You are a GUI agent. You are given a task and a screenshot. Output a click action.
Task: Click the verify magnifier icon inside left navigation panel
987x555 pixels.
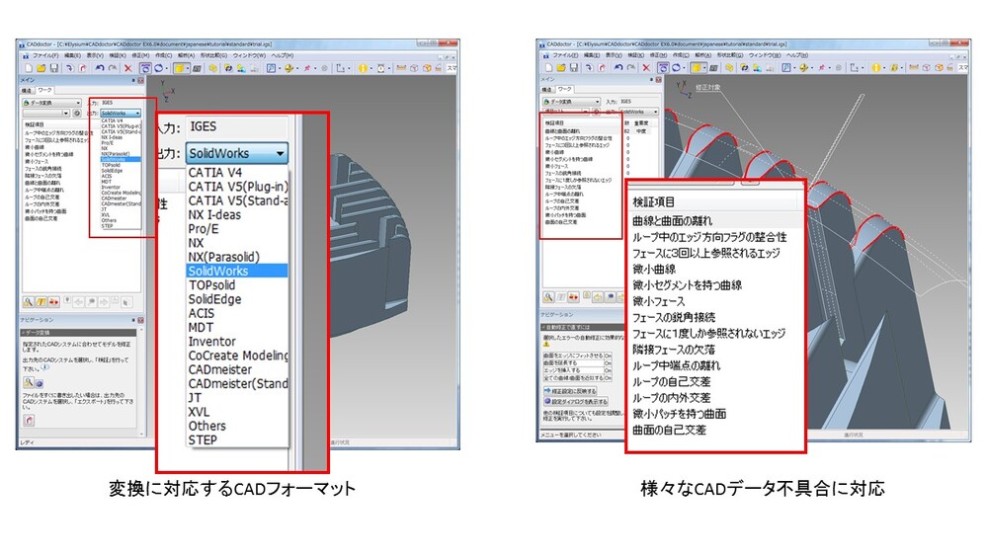tap(29, 382)
